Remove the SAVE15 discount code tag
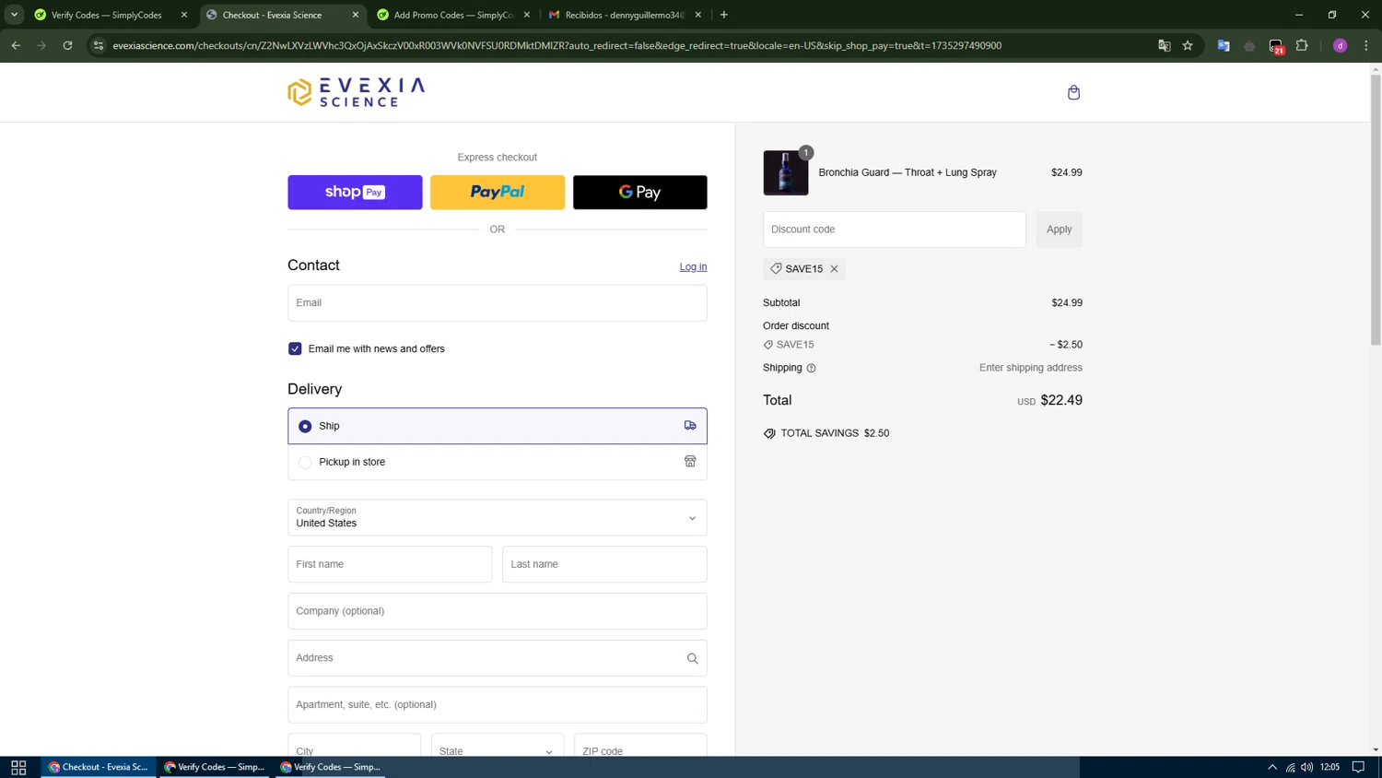Screen dimensions: 1382x778 click(834, 269)
